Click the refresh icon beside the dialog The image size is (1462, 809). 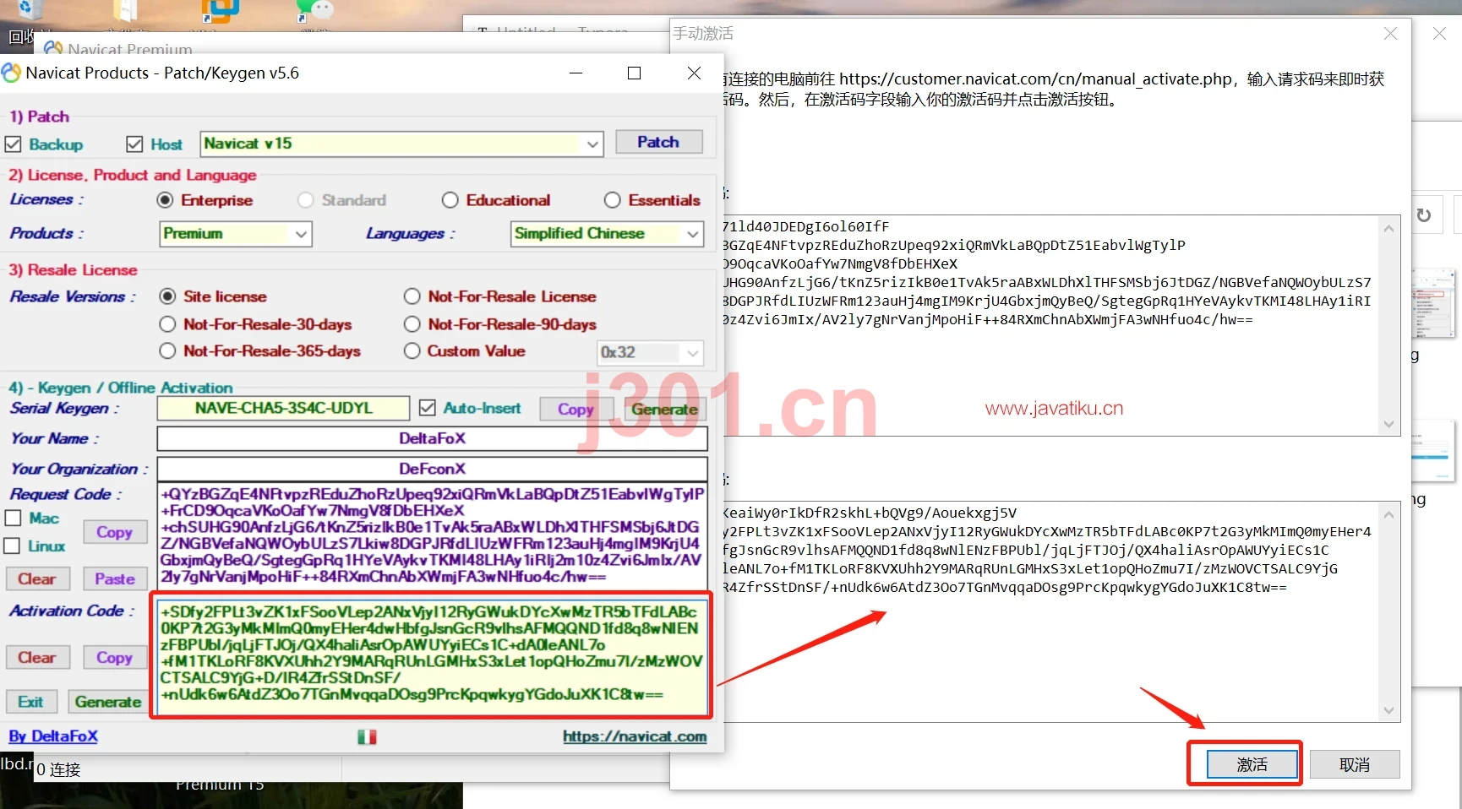[x=1424, y=215]
